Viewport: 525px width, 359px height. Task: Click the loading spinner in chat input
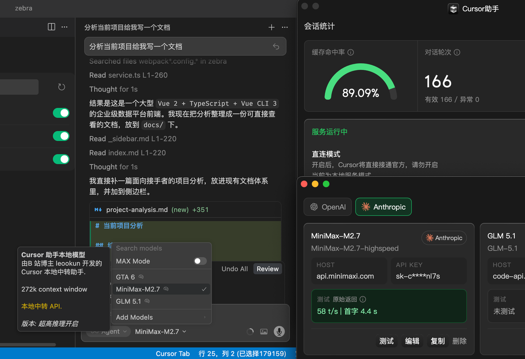point(250,332)
